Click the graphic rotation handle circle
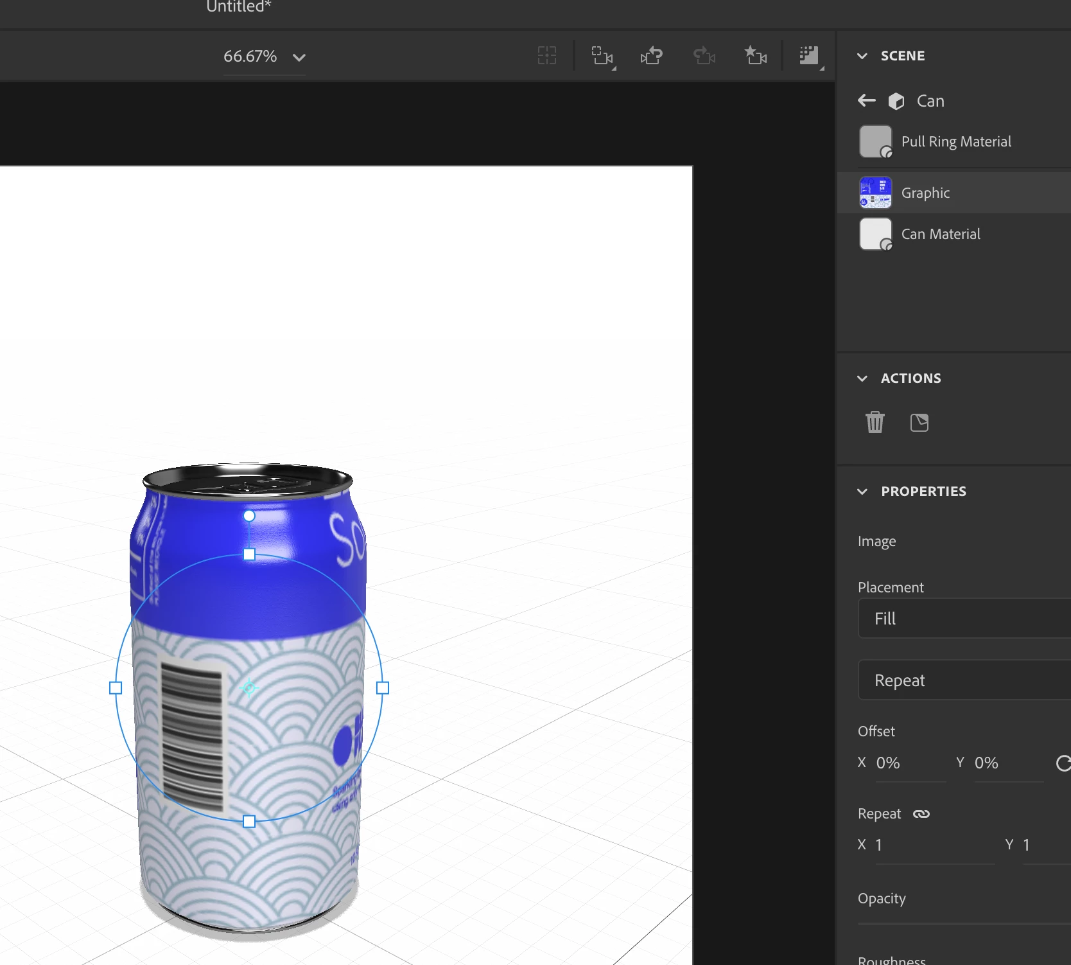 pyautogui.click(x=249, y=516)
